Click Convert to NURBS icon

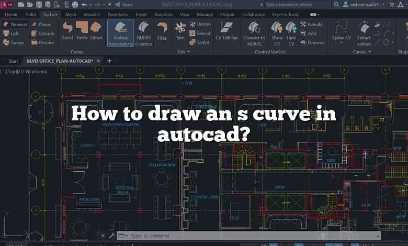[x=254, y=31]
